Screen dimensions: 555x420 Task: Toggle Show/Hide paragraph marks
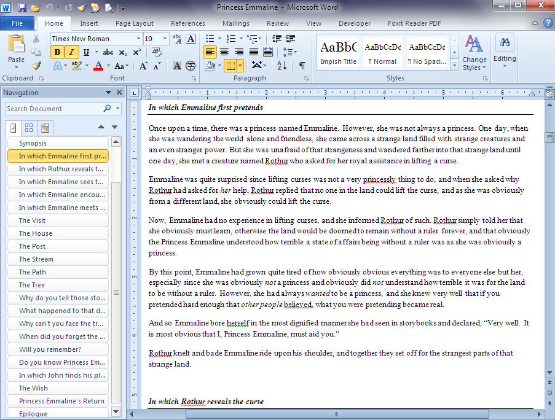[x=302, y=66]
